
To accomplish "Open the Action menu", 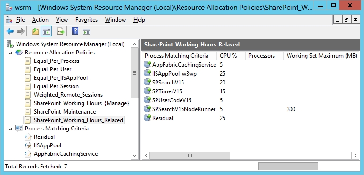I will (x=40, y=20).
